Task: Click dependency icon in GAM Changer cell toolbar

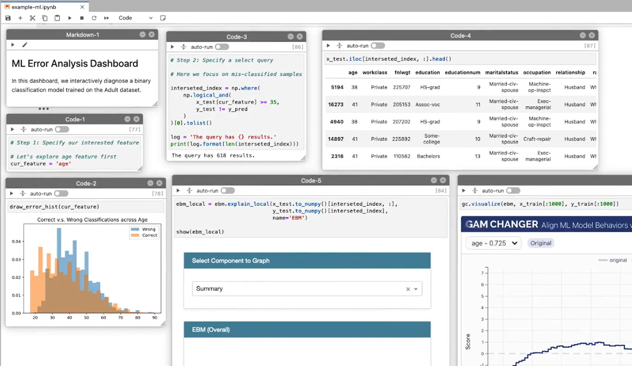Action: [475, 191]
